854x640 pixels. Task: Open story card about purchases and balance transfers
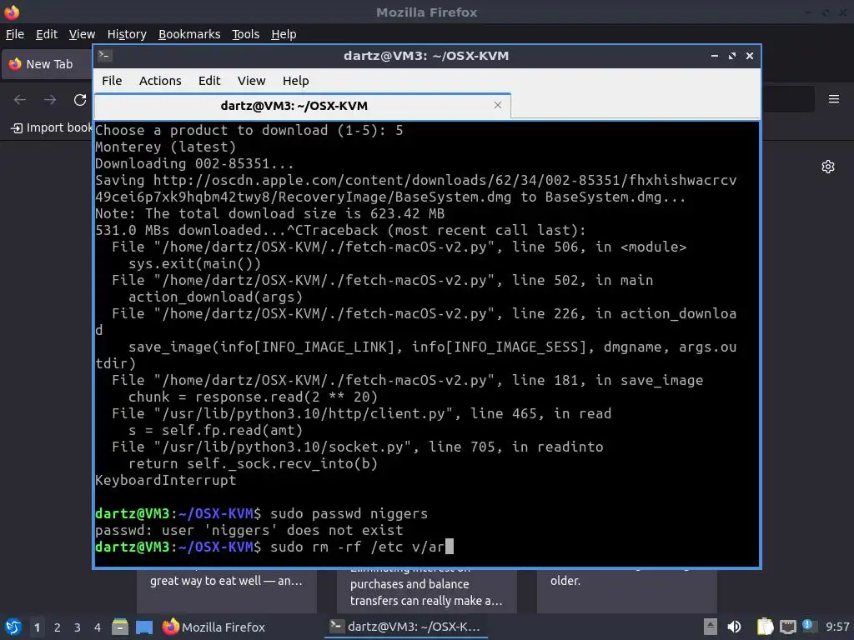[427, 591]
